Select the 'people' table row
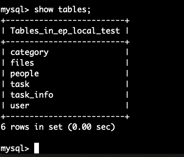The image size is (184, 157). point(65,74)
